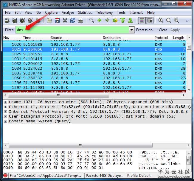
Task: Click packet details horizontal scrollbar thumb
Action: click(80, 145)
